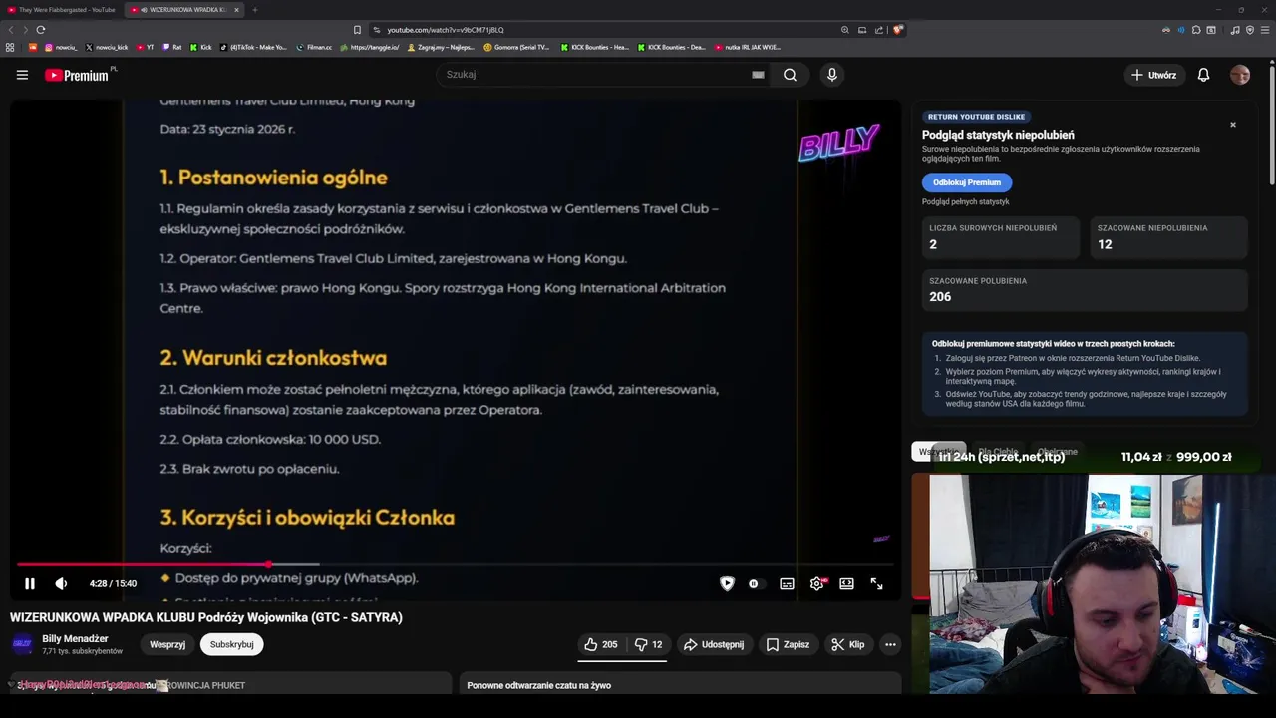
Task: Open the notifications bell
Action: tap(1203, 75)
